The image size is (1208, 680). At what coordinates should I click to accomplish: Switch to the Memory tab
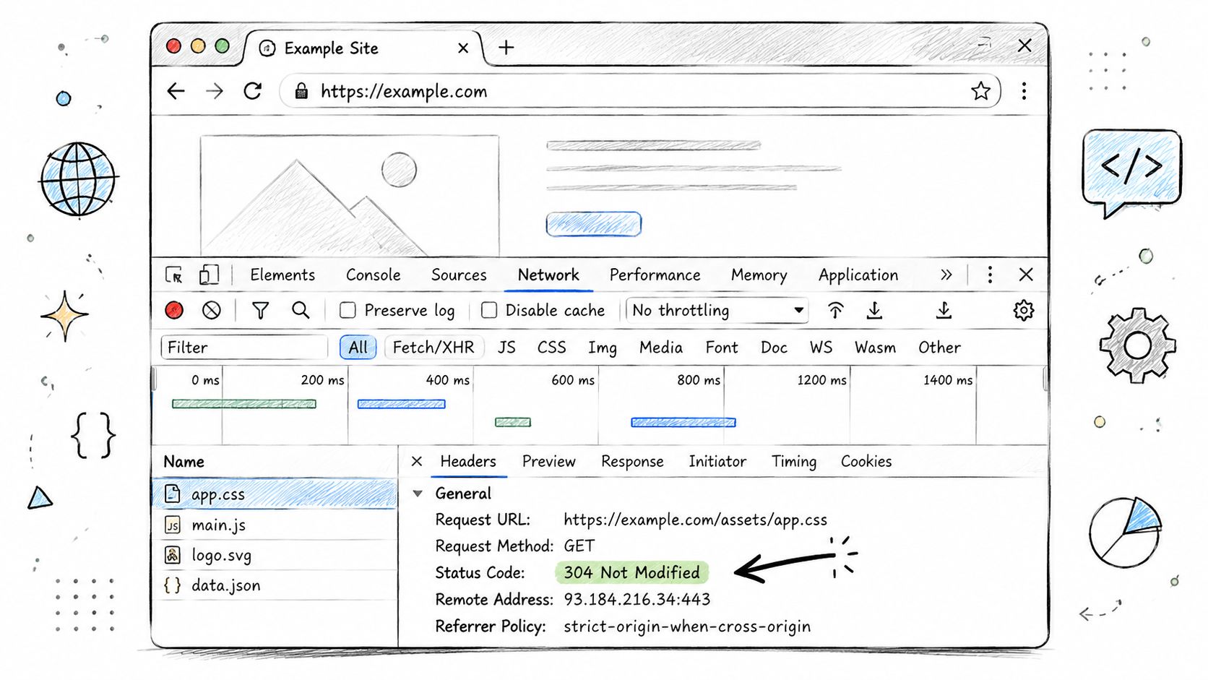[x=759, y=275]
